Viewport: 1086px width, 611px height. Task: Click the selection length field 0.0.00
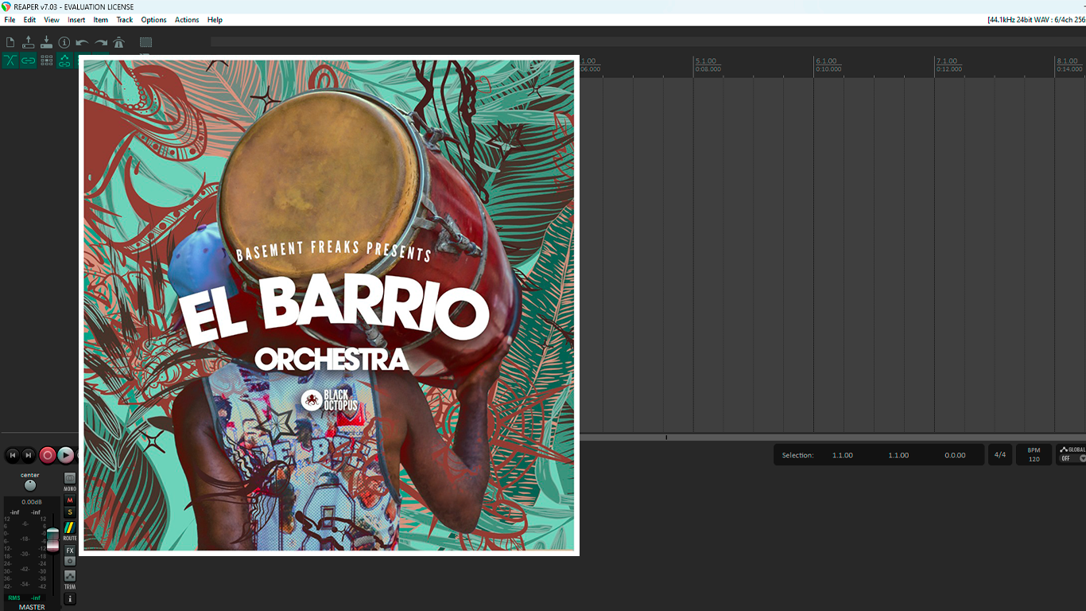[955, 455]
